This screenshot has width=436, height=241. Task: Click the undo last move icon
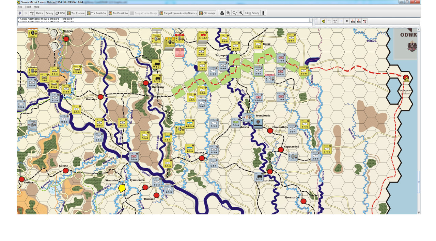[20, 13]
